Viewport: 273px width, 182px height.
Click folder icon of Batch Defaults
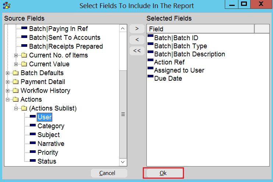coord(16,73)
